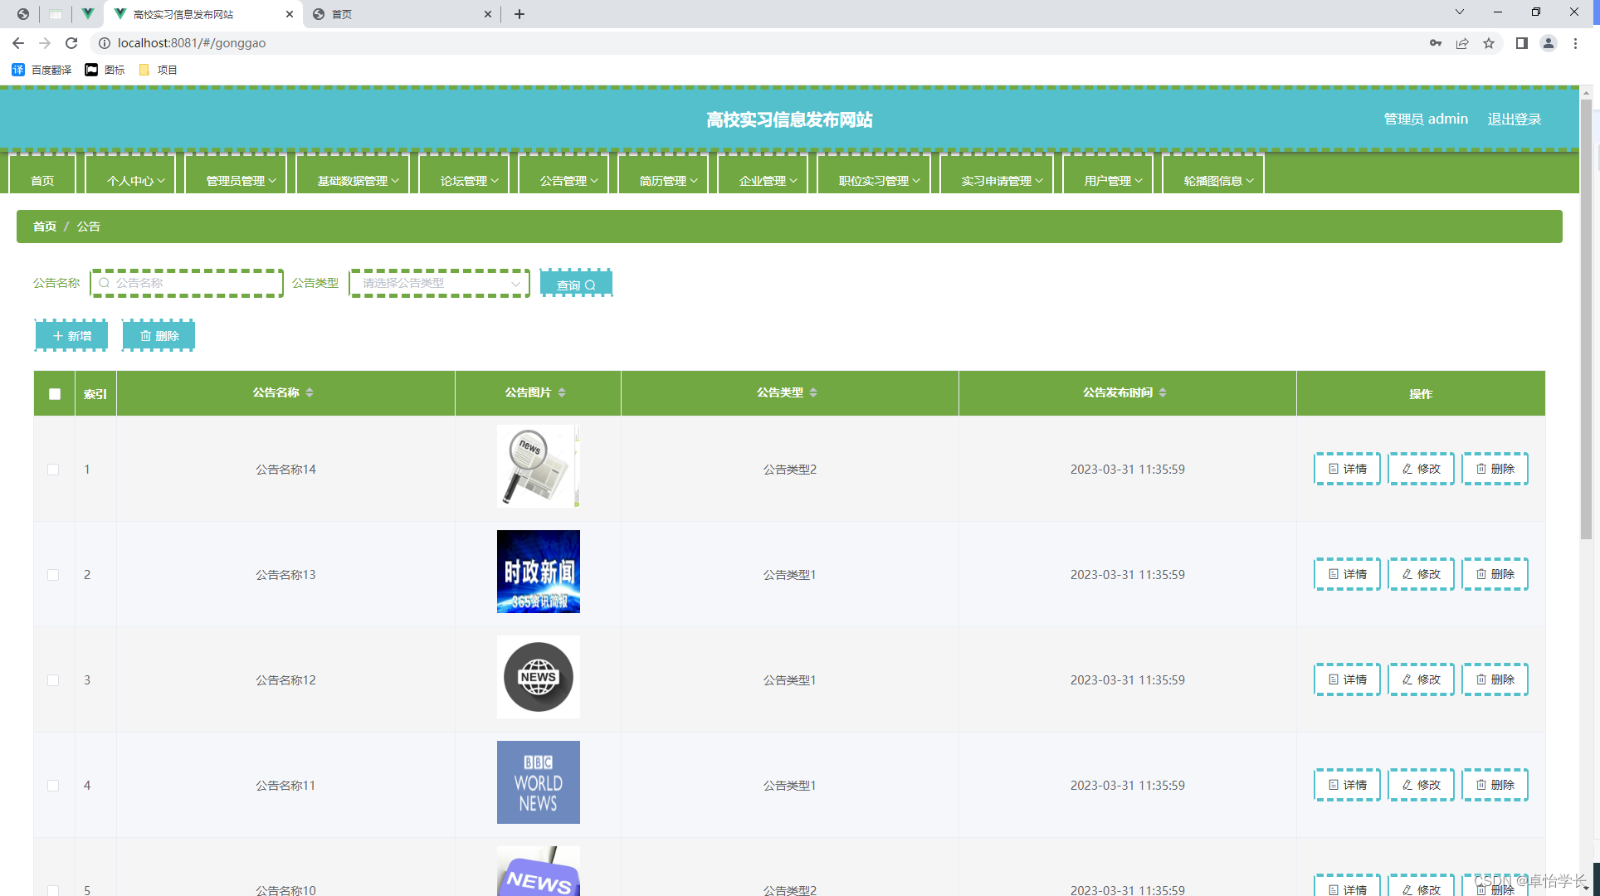The image size is (1600, 896).
Task: Toggle the select-all checkbox in table header
Action: tap(55, 394)
